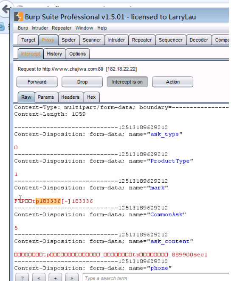
Task: Click the previous match arrow button
Action: pyautogui.click(x=39, y=278)
